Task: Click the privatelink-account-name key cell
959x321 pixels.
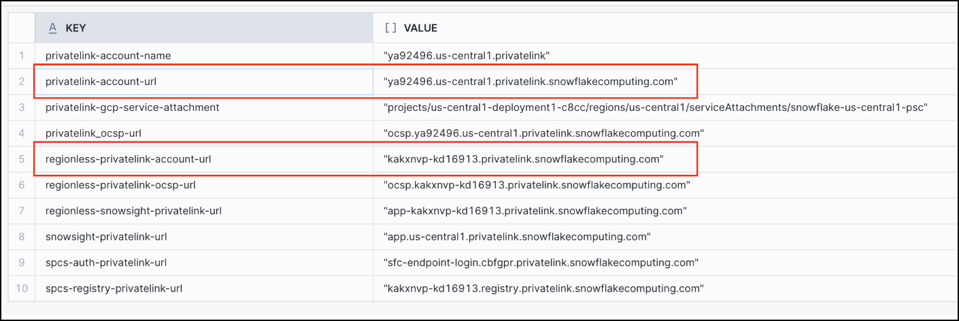Action: coord(108,55)
